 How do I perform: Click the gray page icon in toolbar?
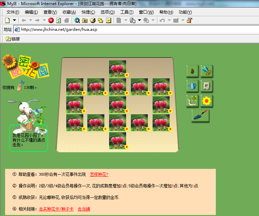tap(119, 20)
